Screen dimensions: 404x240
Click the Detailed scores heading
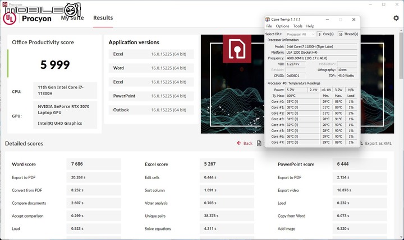point(24,144)
